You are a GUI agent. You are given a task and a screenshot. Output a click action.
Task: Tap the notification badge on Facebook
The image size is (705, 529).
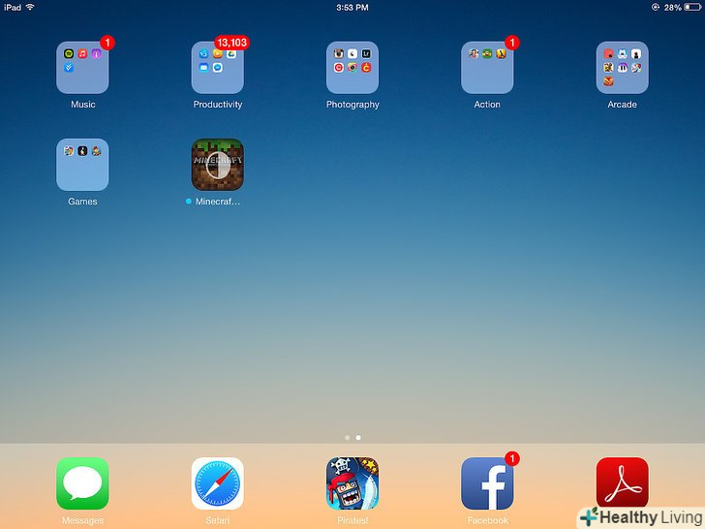click(512, 458)
